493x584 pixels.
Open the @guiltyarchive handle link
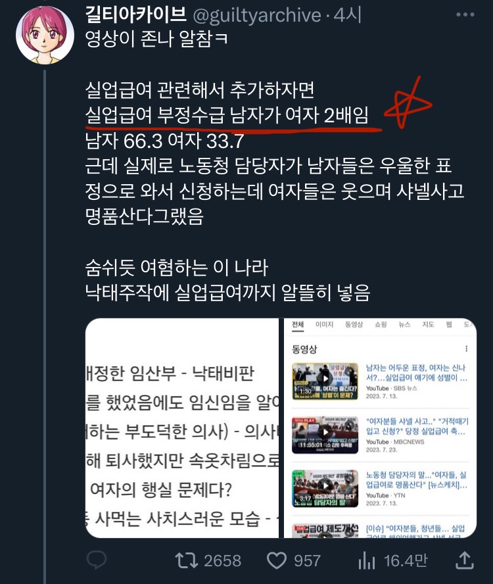[257, 15]
